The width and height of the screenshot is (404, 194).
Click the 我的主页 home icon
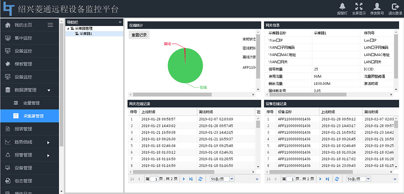pyautogui.click(x=7, y=25)
